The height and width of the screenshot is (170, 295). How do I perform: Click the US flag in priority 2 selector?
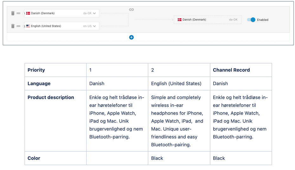point(28,26)
